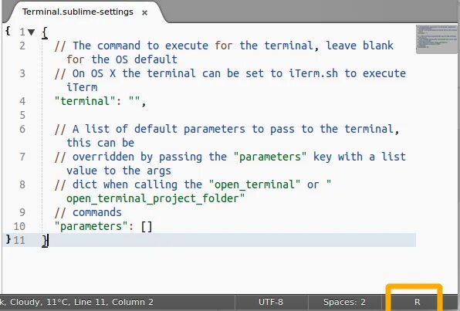Open the R syntax selector in the status bar

(x=418, y=302)
